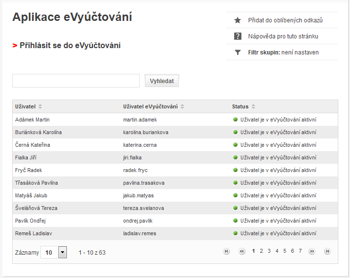Image resolution: width=350 pixels, height=278 pixels.
Task: Click green status dot for Remeš Ladislav
Action: pyautogui.click(x=235, y=233)
